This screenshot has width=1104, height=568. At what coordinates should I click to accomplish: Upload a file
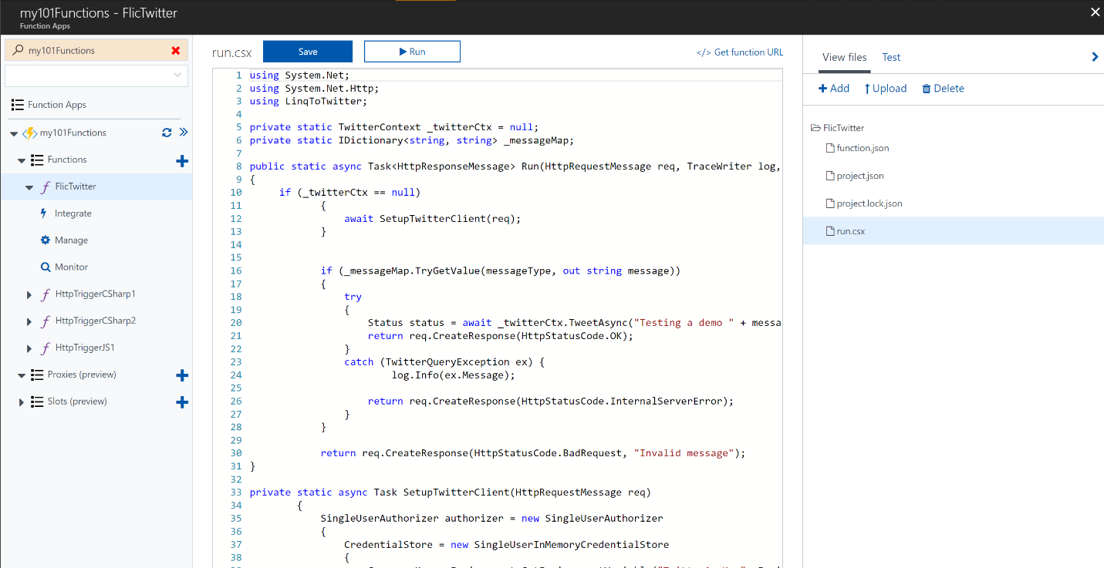pyautogui.click(x=886, y=89)
